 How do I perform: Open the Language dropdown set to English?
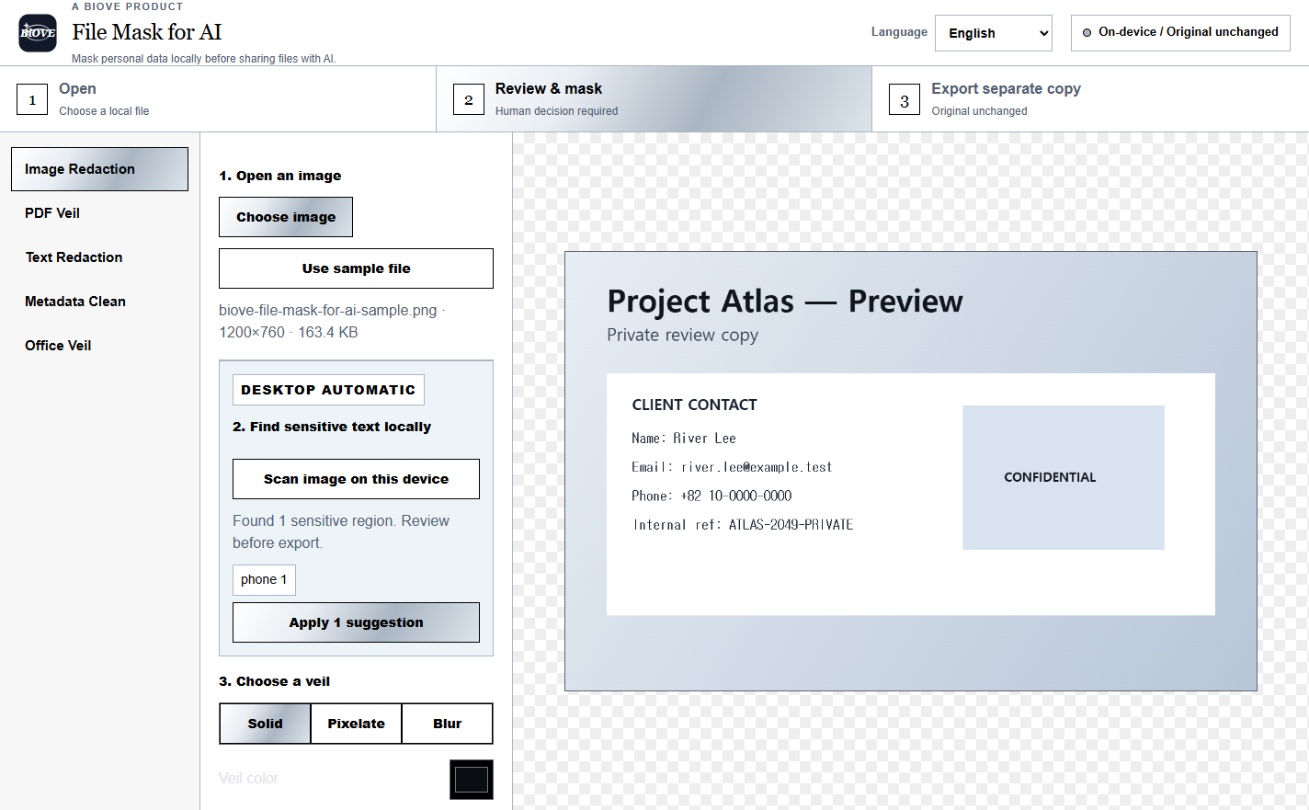pyautogui.click(x=994, y=33)
